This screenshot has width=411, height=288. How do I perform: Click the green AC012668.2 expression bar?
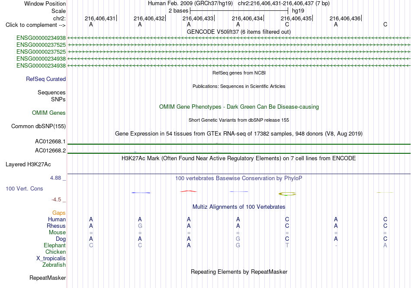[239, 153]
